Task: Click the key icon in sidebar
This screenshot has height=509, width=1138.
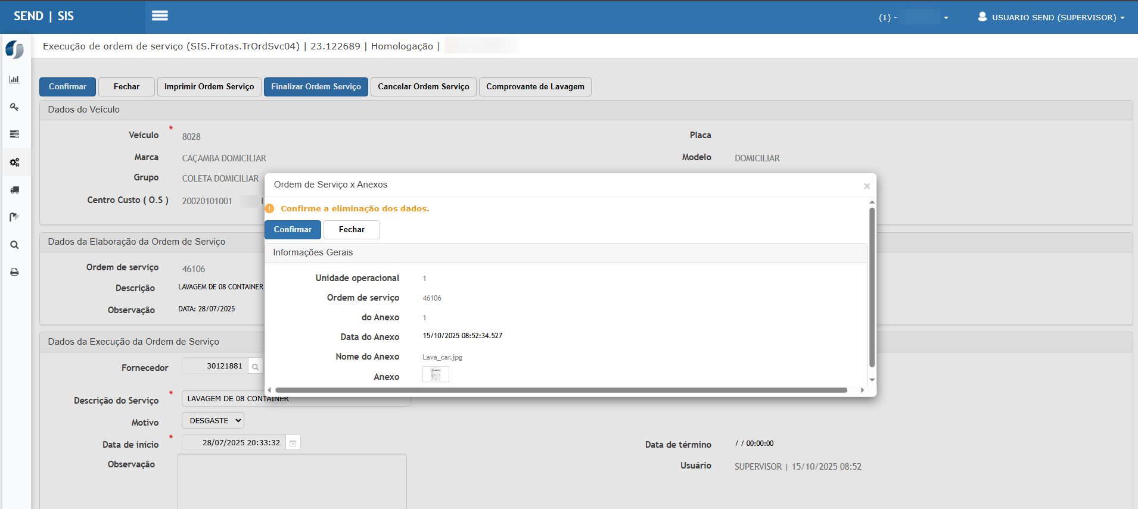Action: (x=14, y=107)
